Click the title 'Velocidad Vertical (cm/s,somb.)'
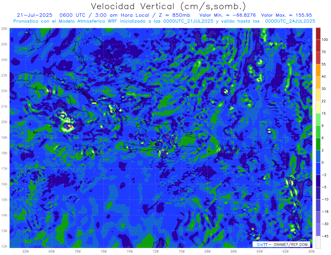The image size is (331, 255). (168, 7)
